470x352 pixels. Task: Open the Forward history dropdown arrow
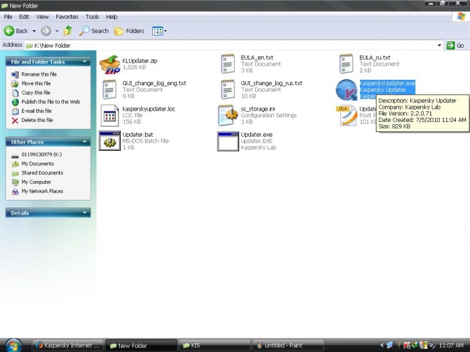coord(57,31)
